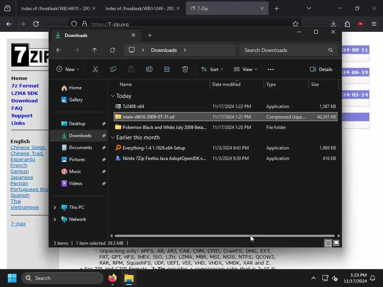Image resolution: width=383 pixels, height=287 pixels.
Task: Click the Rename icon in Explorer toolbar
Action: point(149,69)
